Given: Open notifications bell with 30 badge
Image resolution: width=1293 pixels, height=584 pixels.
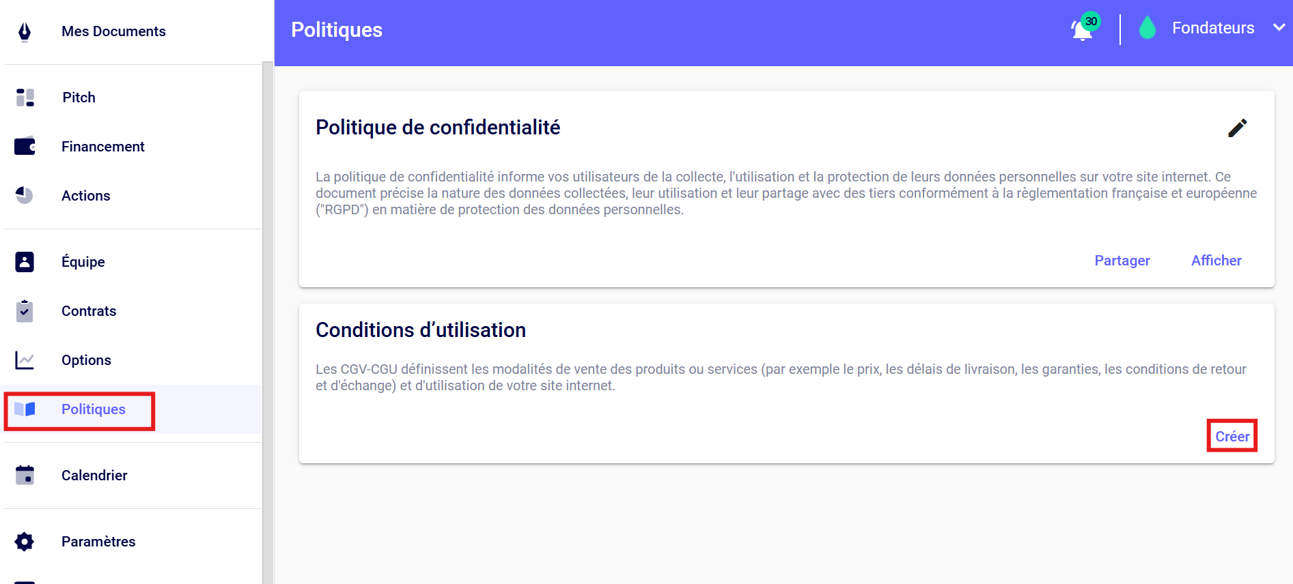Looking at the screenshot, I should (x=1083, y=29).
